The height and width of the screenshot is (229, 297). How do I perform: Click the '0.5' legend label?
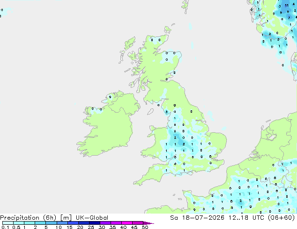click(16, 227)
